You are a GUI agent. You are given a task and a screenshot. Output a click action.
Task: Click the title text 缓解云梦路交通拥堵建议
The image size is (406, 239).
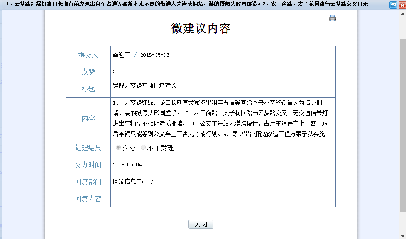pos(145,86)
